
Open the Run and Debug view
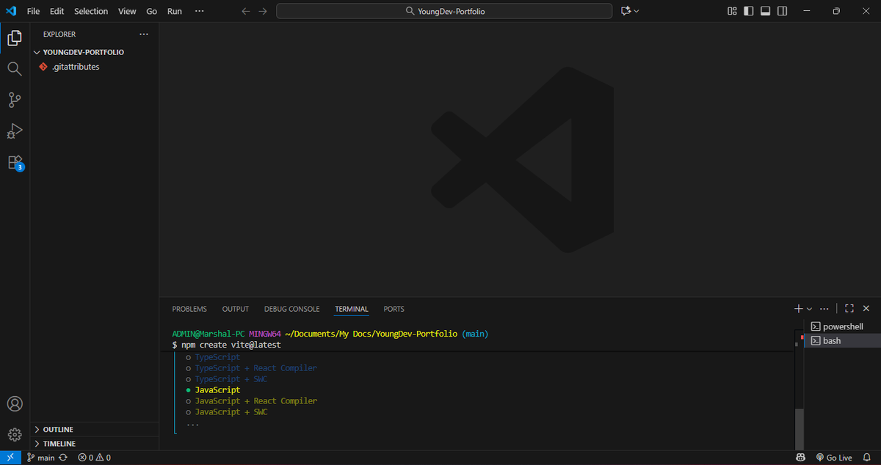(x=14, y=131)
